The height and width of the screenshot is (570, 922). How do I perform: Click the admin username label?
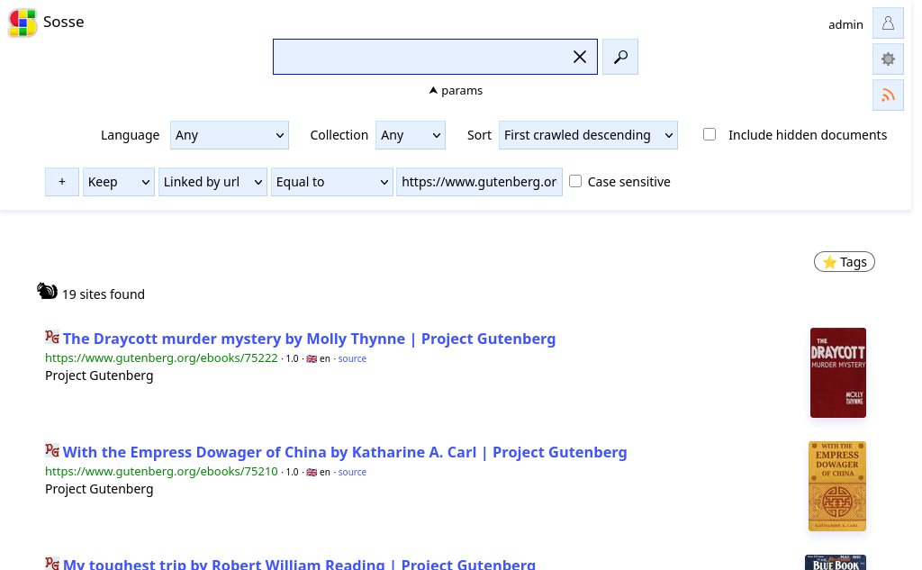point(845,24)
